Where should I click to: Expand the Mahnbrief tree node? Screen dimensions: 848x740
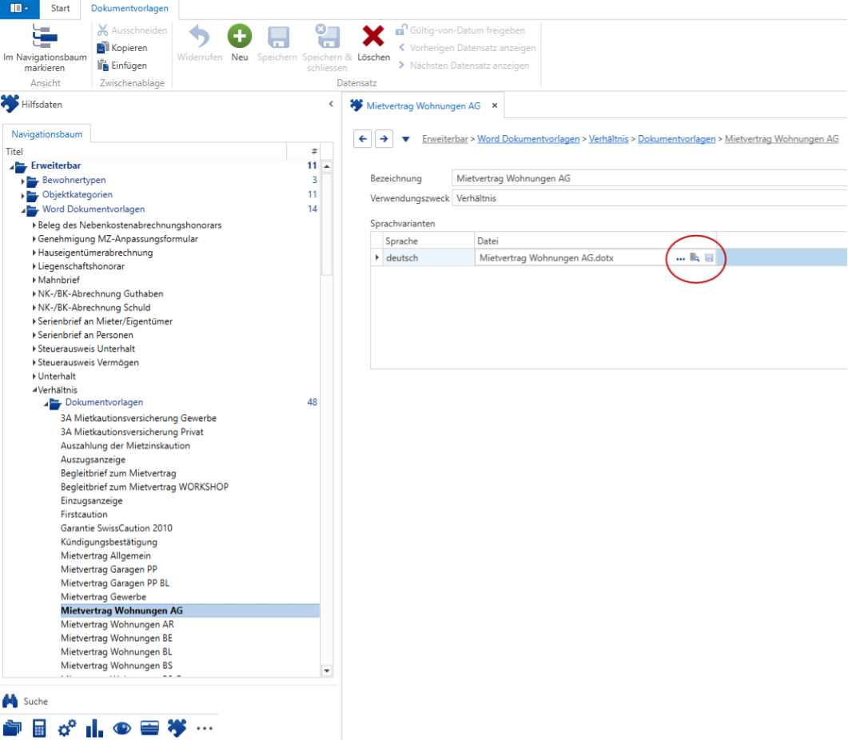pyautogui.click(x=34, y=280)
